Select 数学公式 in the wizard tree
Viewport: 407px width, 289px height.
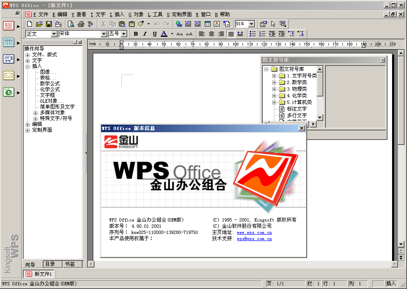click(x=50, y=84)
